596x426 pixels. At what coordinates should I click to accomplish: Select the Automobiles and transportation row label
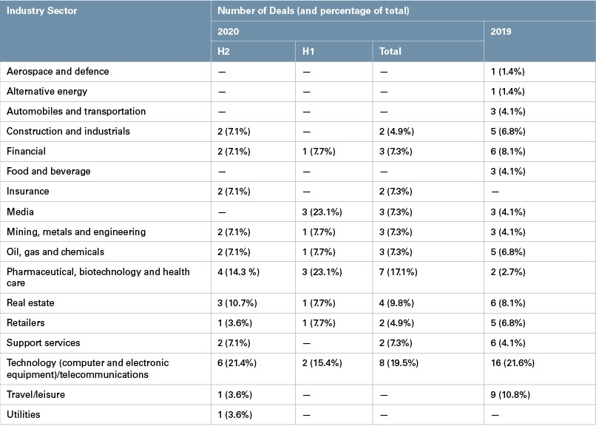pyautogui.click(x=76, y=111)
